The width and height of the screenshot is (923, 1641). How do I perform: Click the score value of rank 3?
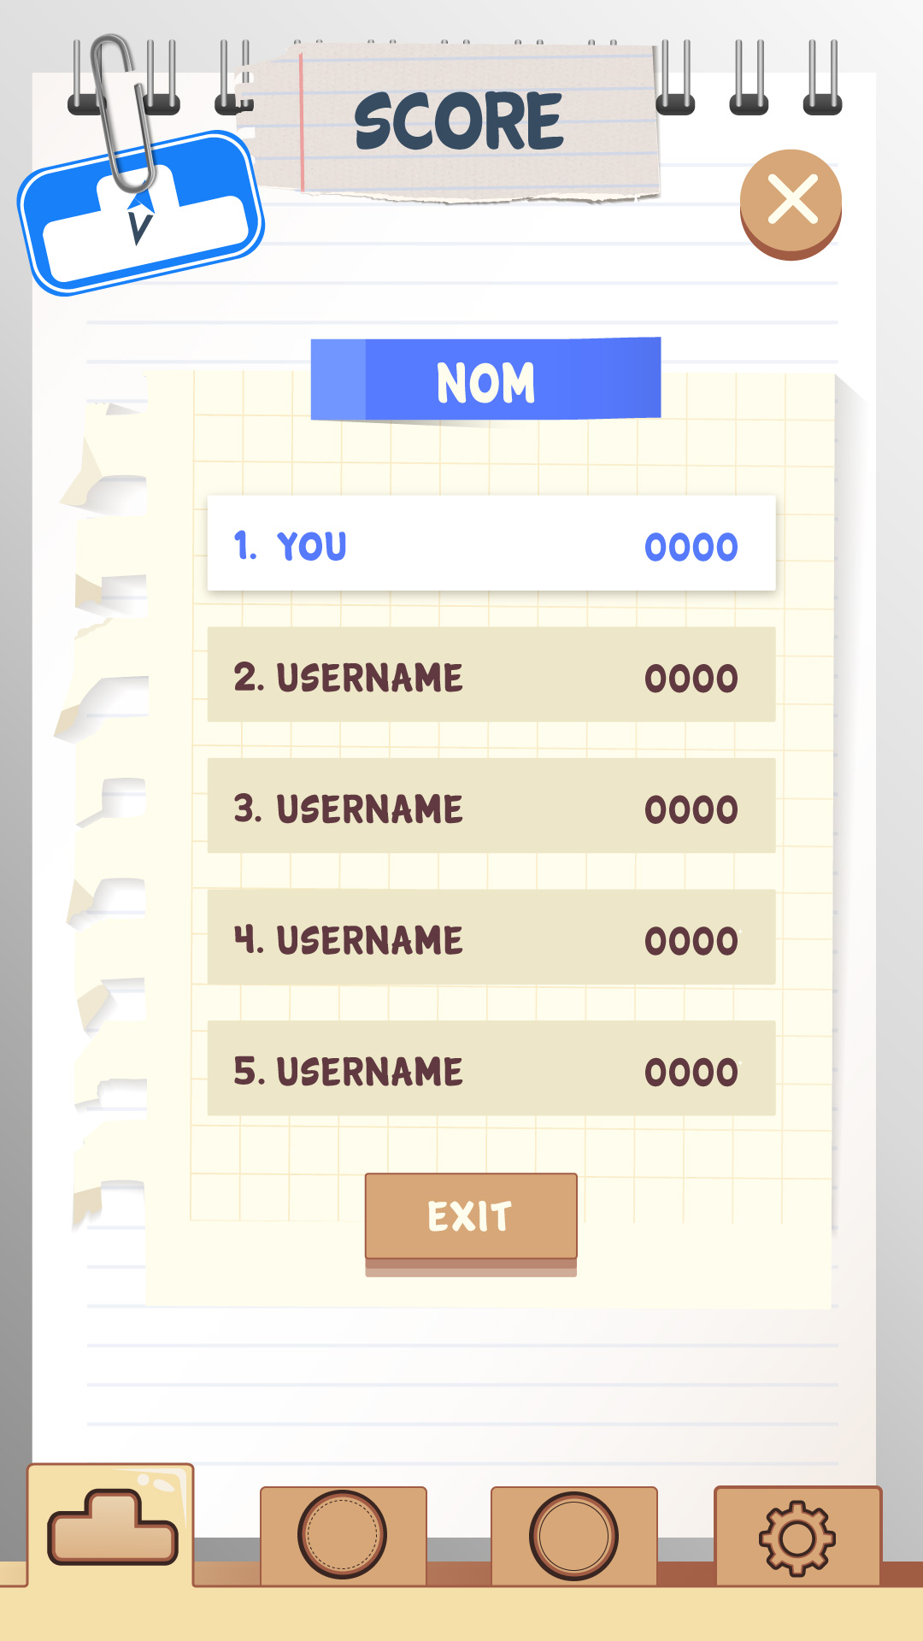point(691,809)
